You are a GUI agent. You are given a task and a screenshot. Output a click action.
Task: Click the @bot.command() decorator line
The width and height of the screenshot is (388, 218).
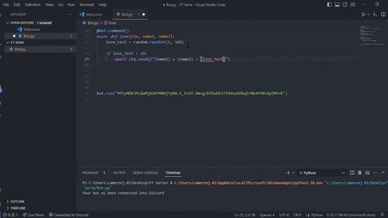point(113,31)
